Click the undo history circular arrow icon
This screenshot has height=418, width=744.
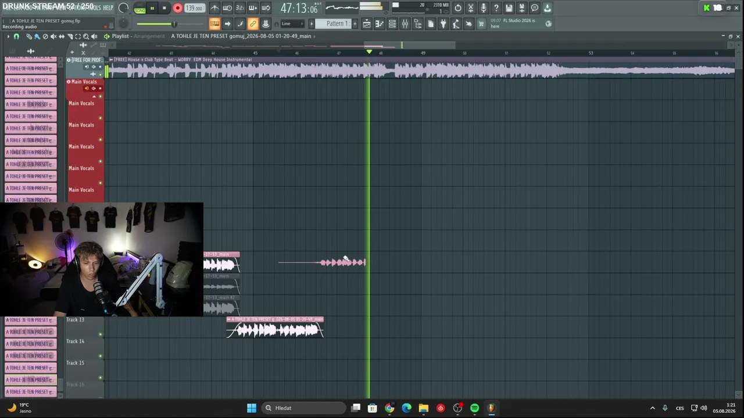(x=458, y=8)
